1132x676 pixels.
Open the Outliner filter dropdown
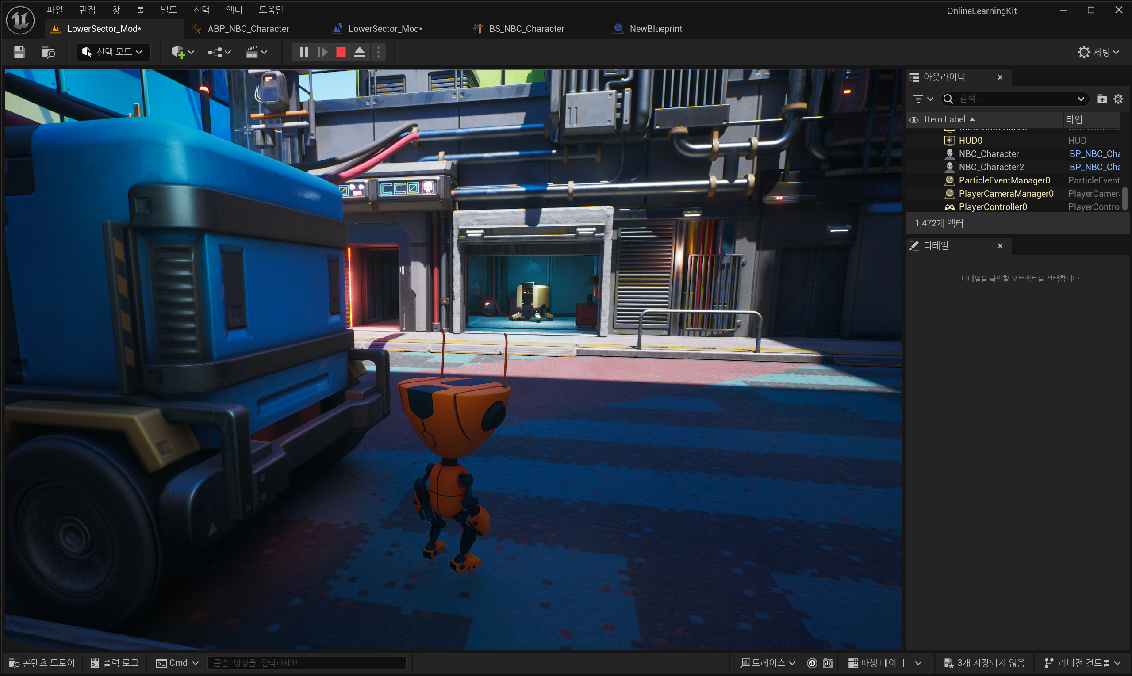click(x=923, y=99)
